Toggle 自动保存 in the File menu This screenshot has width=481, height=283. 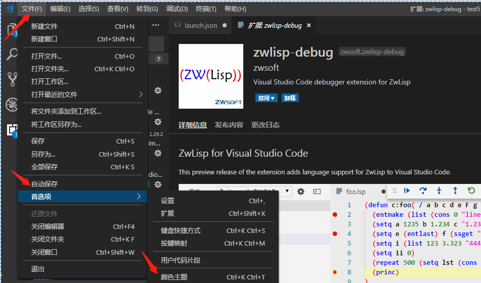click(83, 184)
